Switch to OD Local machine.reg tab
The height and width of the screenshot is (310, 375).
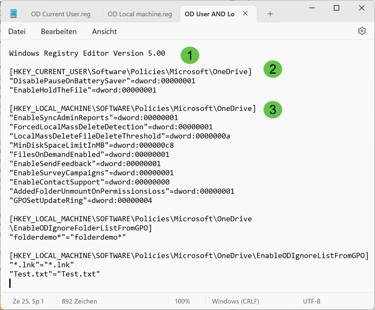click(x=140, y=14)
